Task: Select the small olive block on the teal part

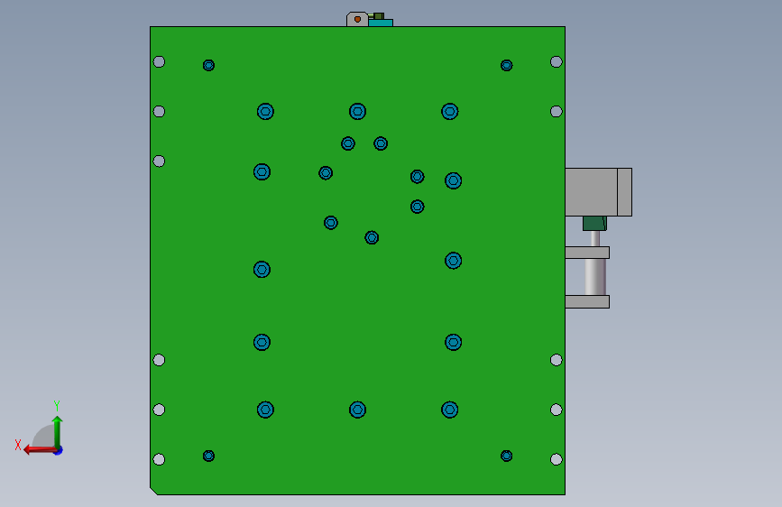Action: [379, 16]
